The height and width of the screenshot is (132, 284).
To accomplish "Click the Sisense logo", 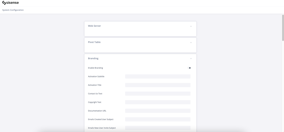I will click(x=11, y=3).
